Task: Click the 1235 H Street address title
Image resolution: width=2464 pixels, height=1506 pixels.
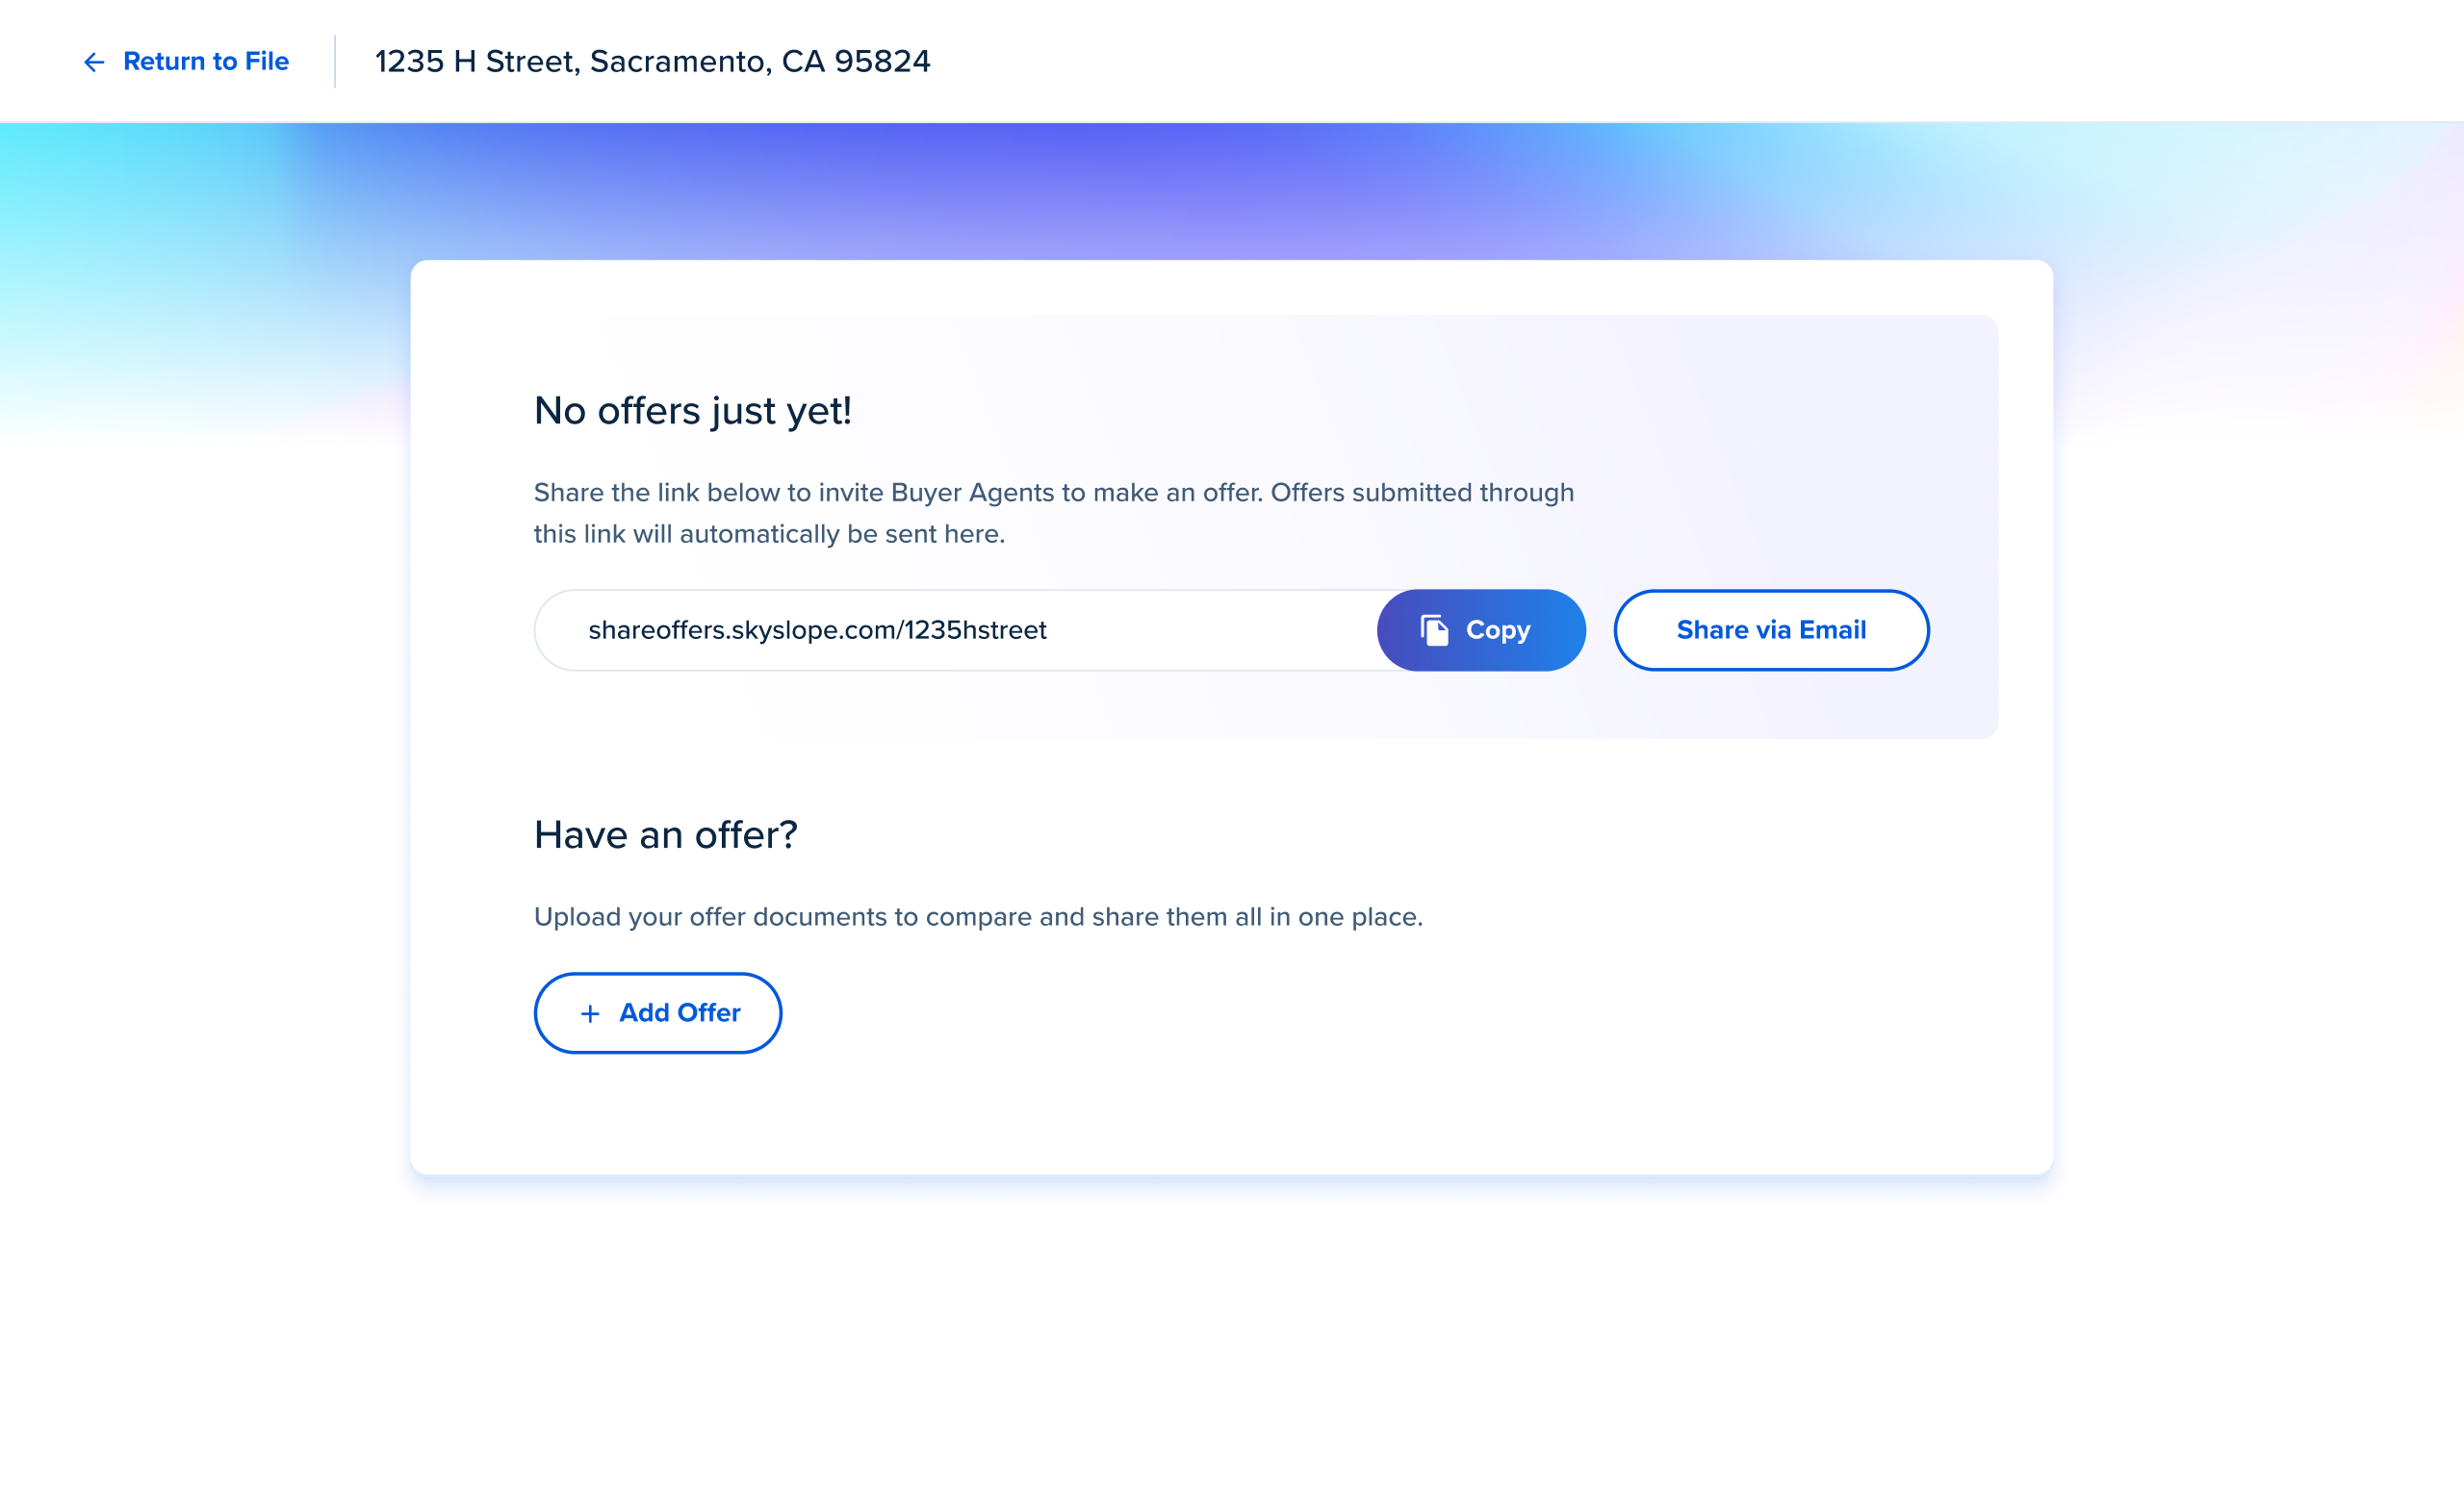Action: pyautogui.click(x=652, y=62)
